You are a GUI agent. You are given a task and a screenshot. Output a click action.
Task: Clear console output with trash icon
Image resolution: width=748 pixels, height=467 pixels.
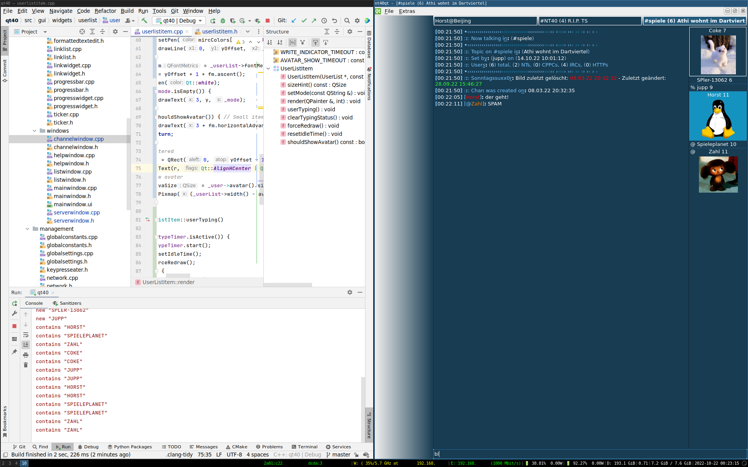26,365
